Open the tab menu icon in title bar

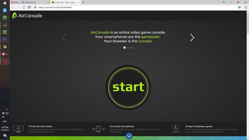point(224,2)
